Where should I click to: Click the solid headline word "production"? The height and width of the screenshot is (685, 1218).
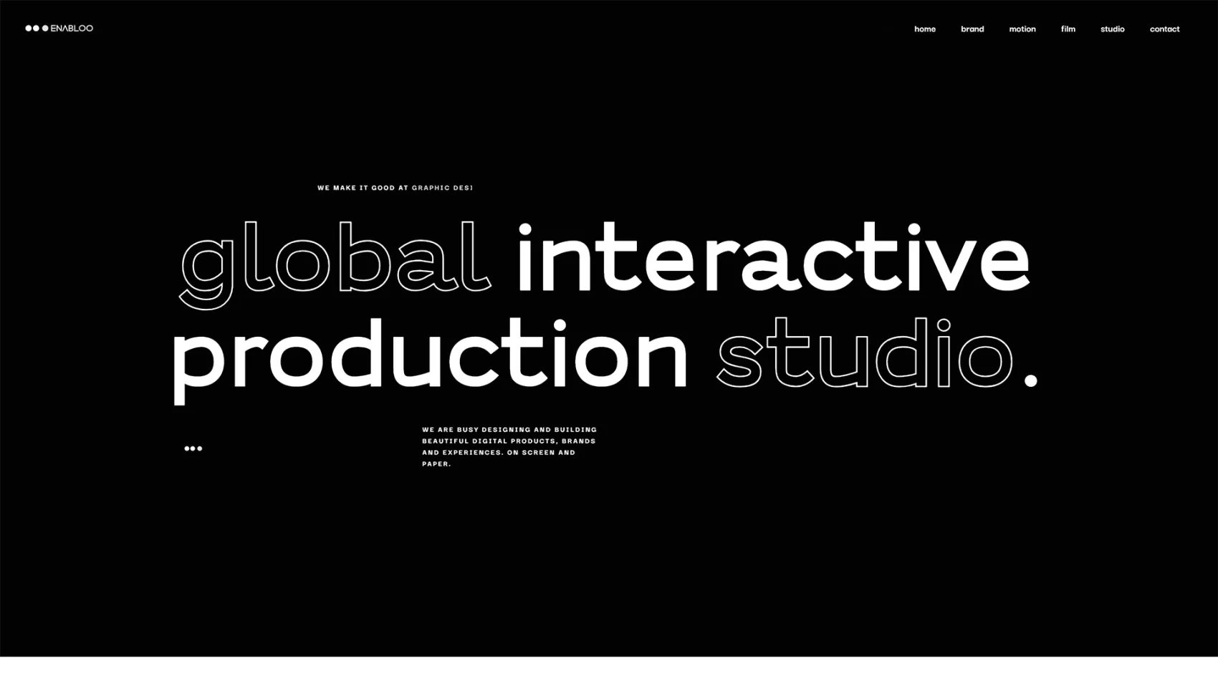430,356
